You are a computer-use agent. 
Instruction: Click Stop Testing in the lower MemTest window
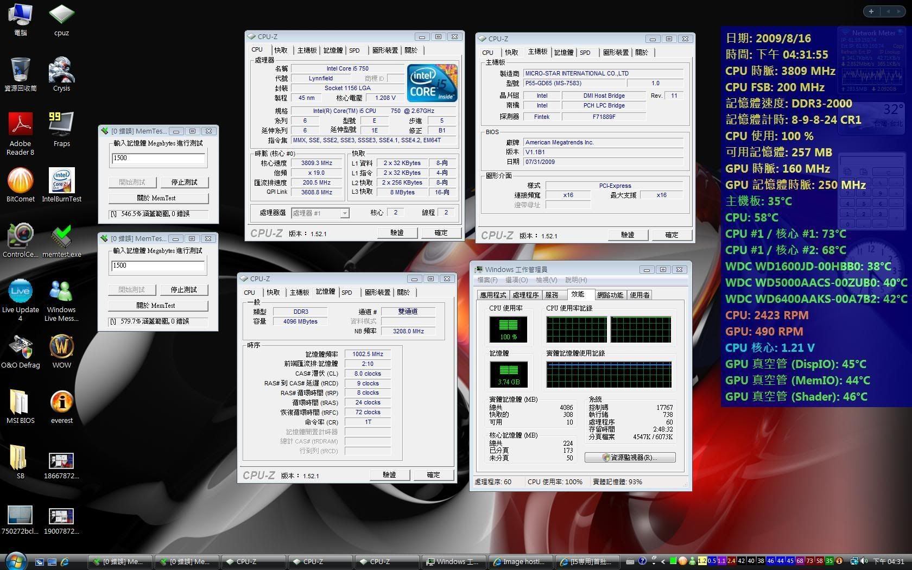click(184, 290)
